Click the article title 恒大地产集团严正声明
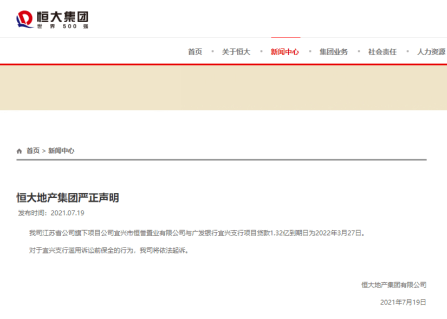447x319 pixels. point(68,198)
